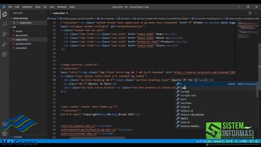
Task: Click h2.section-heading.mb-4 breadcrumb
Action: coord(208,18)
